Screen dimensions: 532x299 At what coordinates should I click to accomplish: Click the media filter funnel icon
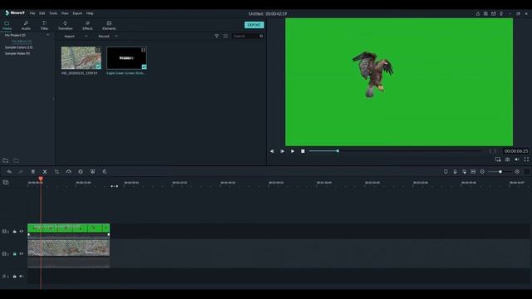click(x=216, y=36)
